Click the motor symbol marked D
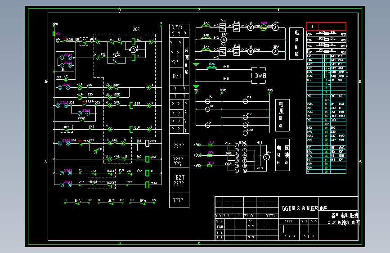 [134, 50]
